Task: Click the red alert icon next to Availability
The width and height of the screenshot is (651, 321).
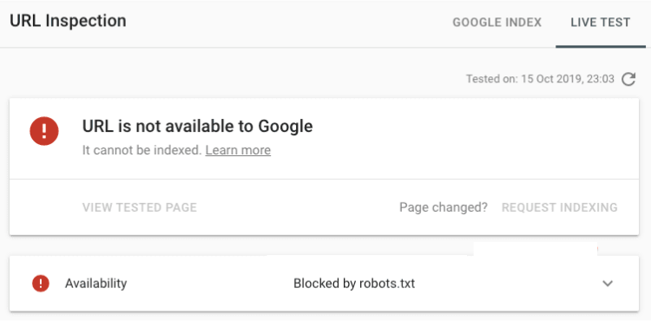Action: tap(41, 284)
